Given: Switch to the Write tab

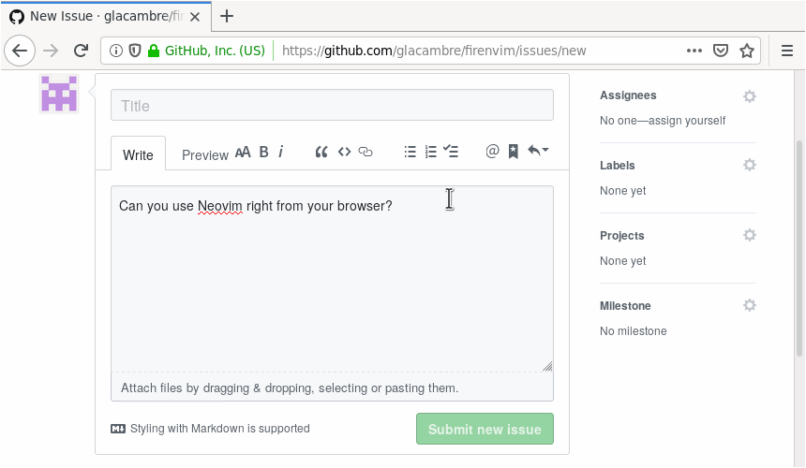Looking at the screenshot, I should click(x=138, y=155).
